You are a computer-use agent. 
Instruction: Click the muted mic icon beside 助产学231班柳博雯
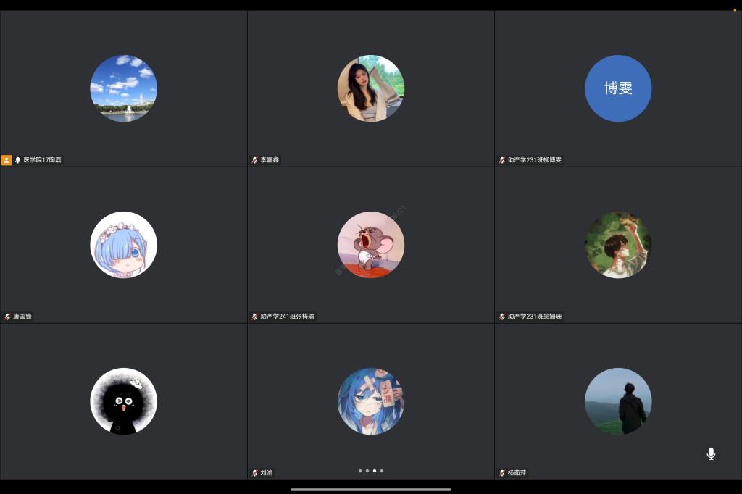click(x=502, y=160)
